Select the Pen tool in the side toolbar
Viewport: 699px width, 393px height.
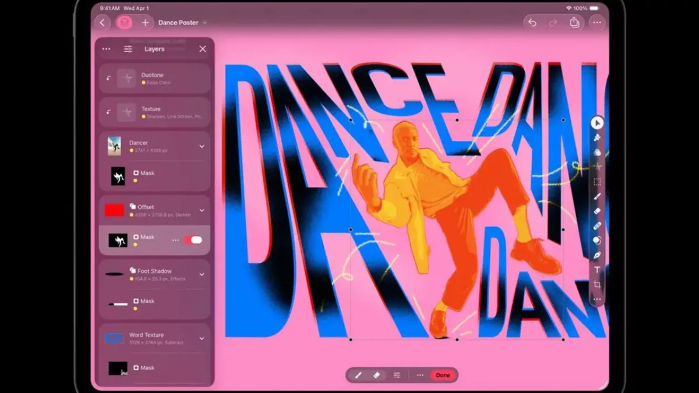coord(596,255)
